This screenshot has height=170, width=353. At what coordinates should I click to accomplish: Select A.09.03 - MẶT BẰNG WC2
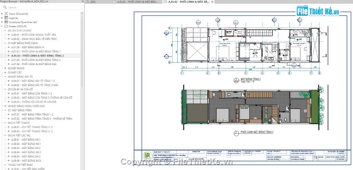point(26,148)
